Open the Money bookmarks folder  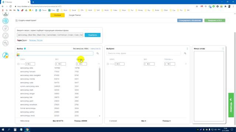[139, 10]
